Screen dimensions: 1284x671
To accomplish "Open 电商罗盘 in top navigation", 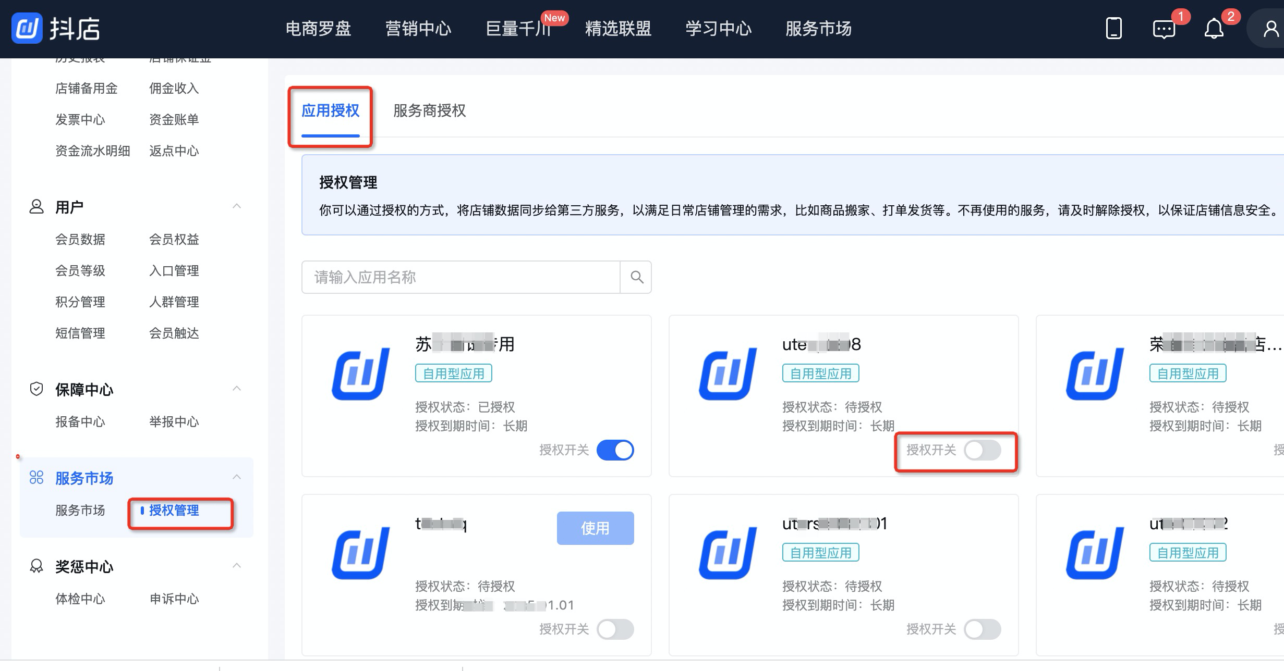I will click(318, 29).
